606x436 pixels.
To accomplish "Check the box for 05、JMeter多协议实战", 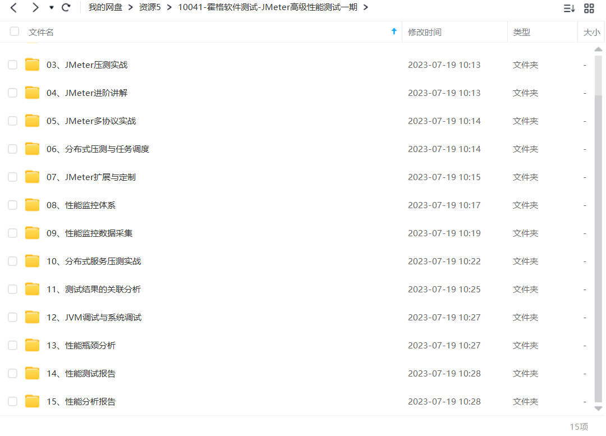I will 13,121.
